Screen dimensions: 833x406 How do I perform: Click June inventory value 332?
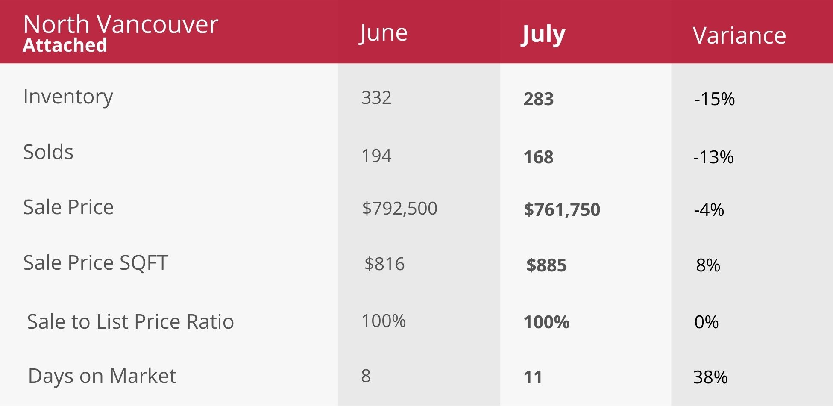(376, 98)
